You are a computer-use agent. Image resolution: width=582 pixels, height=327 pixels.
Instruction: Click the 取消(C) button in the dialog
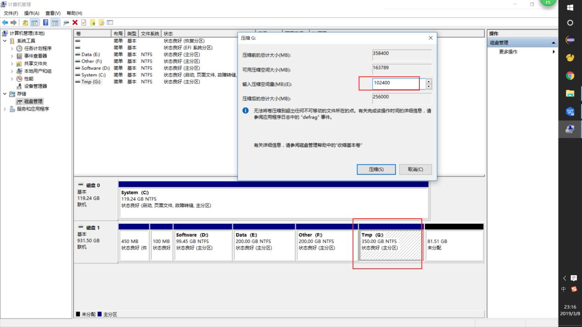coord(415,169)
